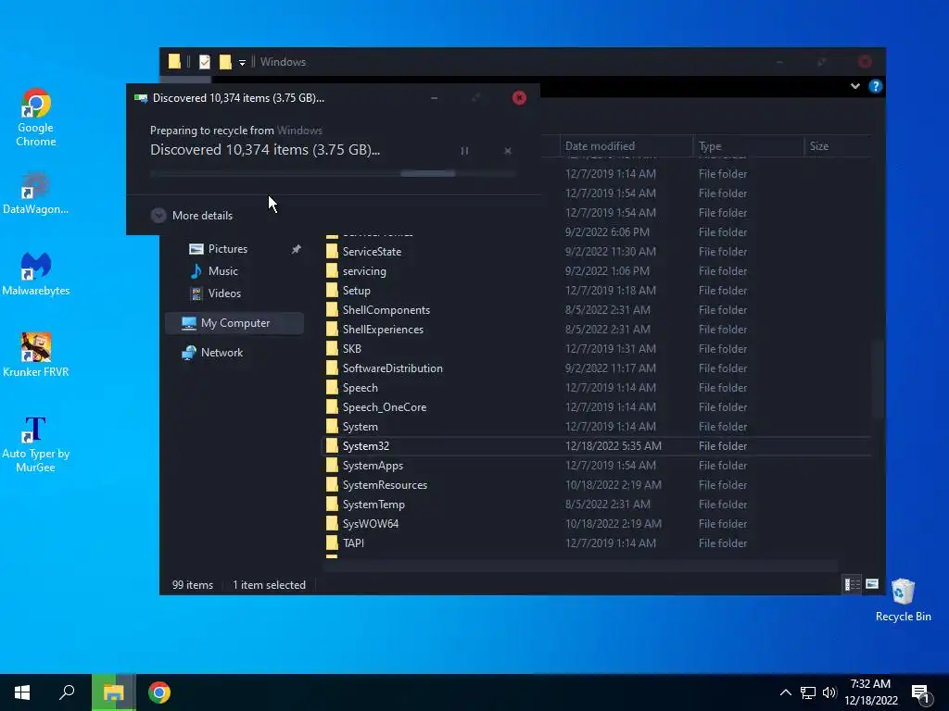Image resolution: width=949 pixels, height=711 pixels.
Task: Unpin Pictures using the pin icon
Action: pos(296,249)
